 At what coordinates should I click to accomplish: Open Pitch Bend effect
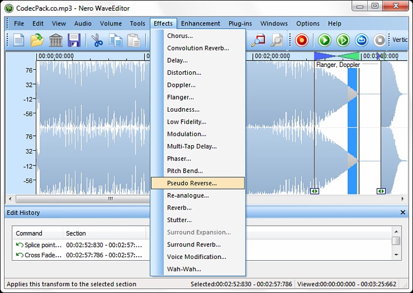198,171
